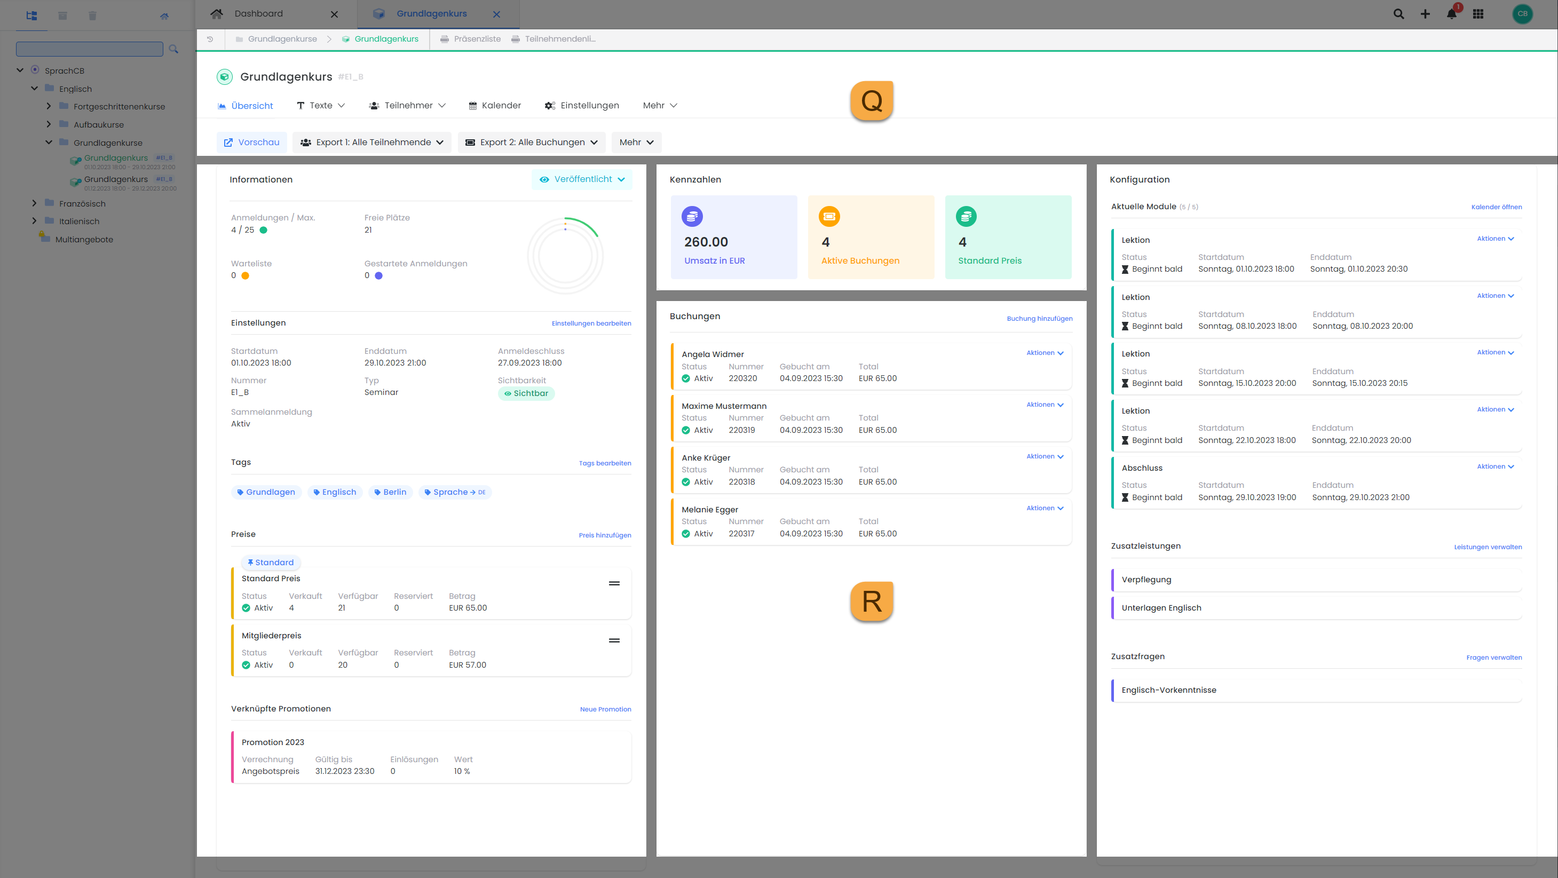This screenshot has height=878, width=1558.
Task: Select the tree structure icon in the left toolbar
Action: [x=31, y=15]
